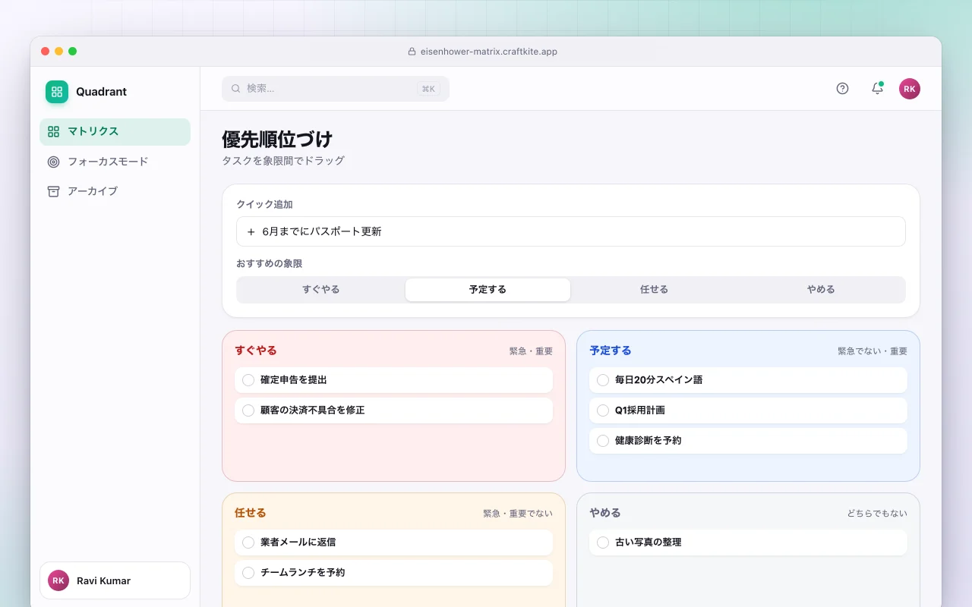The width and height of the screenshot is (972, 607).
Task: Select すぐやる in recommended quadrant selector
Action: (321, 290)
